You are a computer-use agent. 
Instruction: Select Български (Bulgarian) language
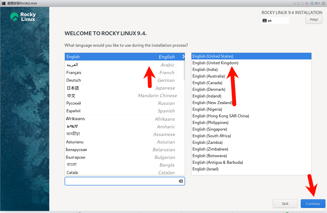click(x=124, y=157)
